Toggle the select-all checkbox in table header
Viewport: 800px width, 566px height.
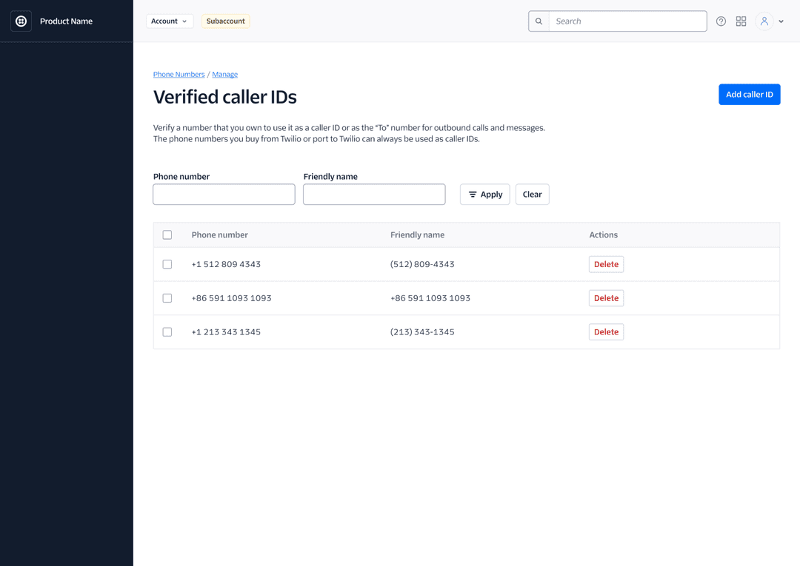pos(167,235)
